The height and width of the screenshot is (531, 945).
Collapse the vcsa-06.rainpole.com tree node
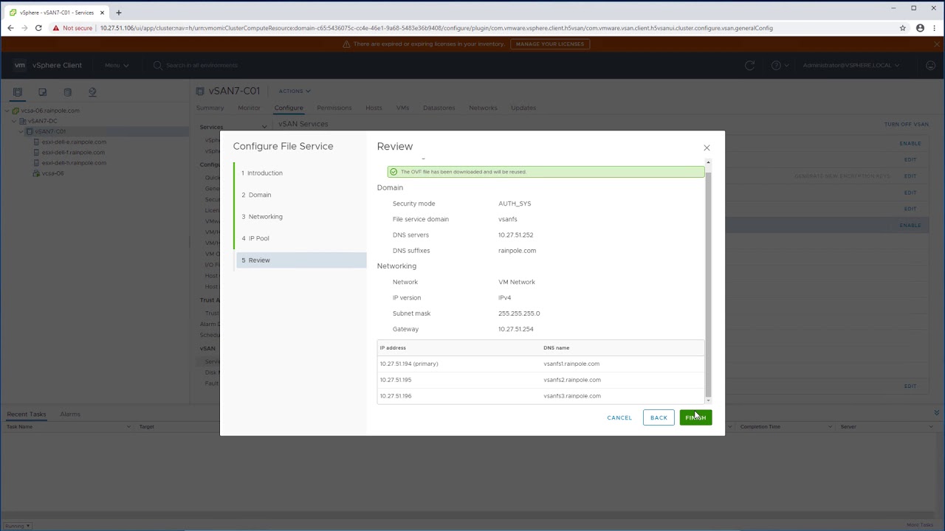[7, 111]
